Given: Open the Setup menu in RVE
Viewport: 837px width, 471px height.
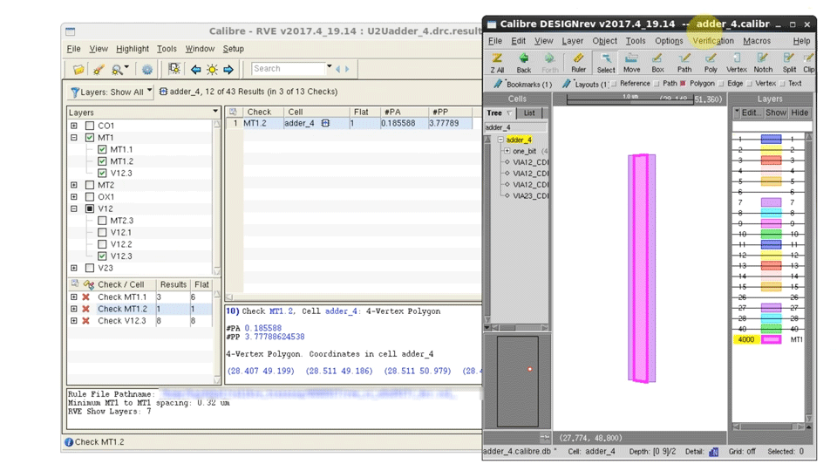Looking at the screenshot, I should pyautogui.click(x=234, y=49).
